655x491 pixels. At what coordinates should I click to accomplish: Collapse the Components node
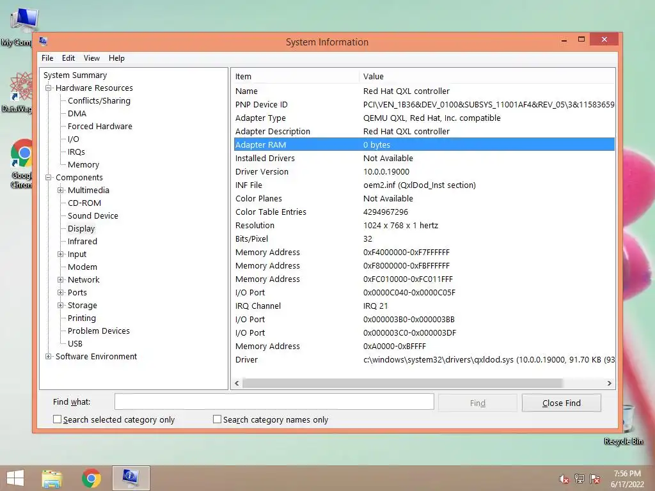[x=49, y=178]
